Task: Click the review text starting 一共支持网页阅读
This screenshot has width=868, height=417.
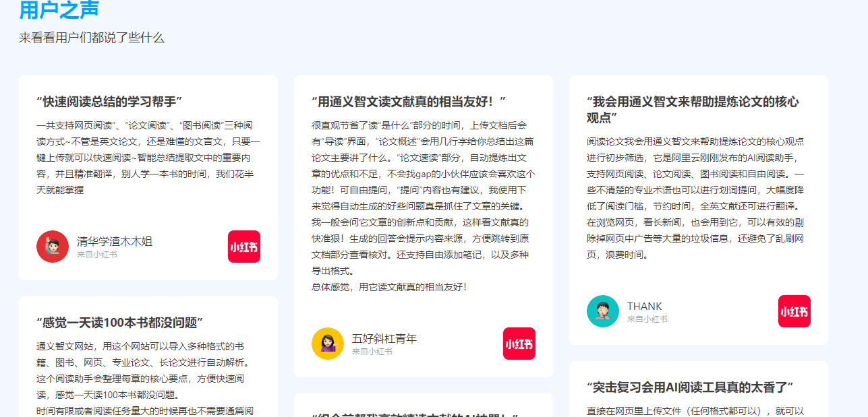Action: click(x=148, y=158)
